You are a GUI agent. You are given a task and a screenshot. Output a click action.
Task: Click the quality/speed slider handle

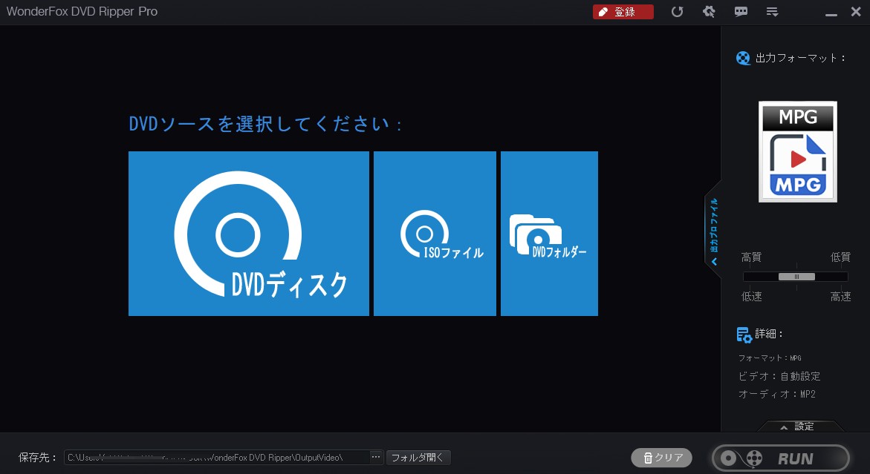[796, 277]
